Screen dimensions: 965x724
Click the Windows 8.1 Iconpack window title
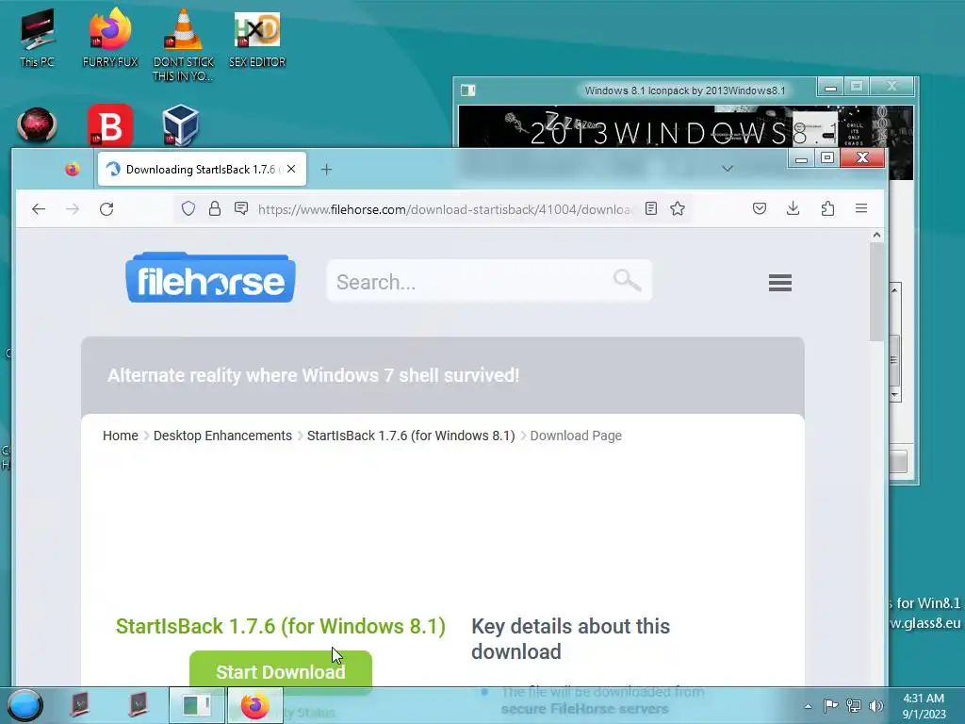[x=684, y=90]
